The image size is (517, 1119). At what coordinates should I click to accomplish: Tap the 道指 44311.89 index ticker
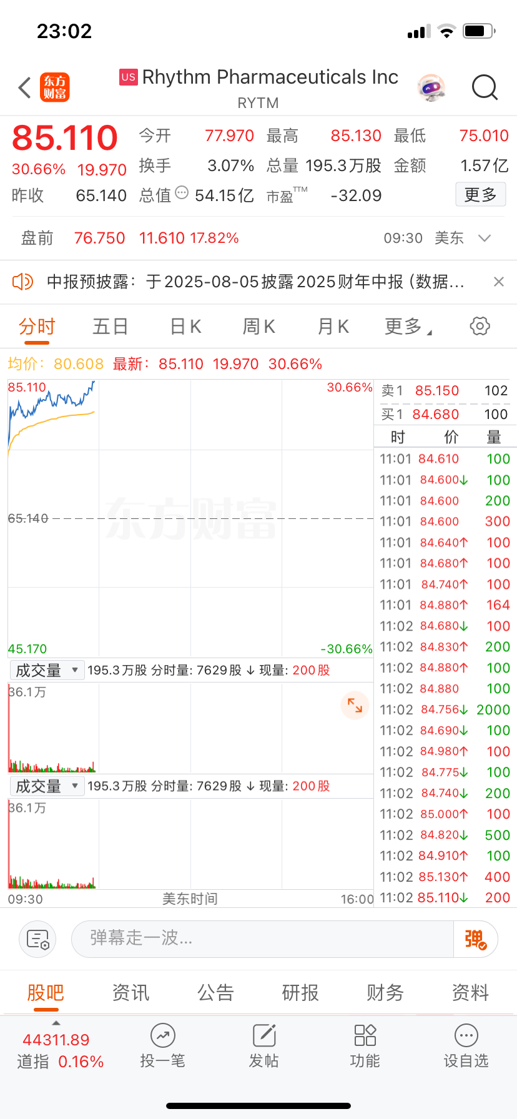(x=60, y=1050)
